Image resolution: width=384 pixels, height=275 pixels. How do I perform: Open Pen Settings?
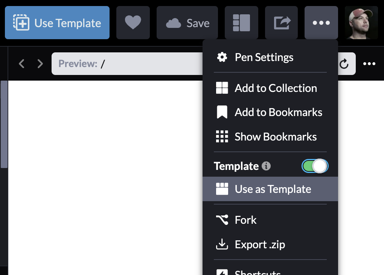pyautogui.click(x=264, y=57)
